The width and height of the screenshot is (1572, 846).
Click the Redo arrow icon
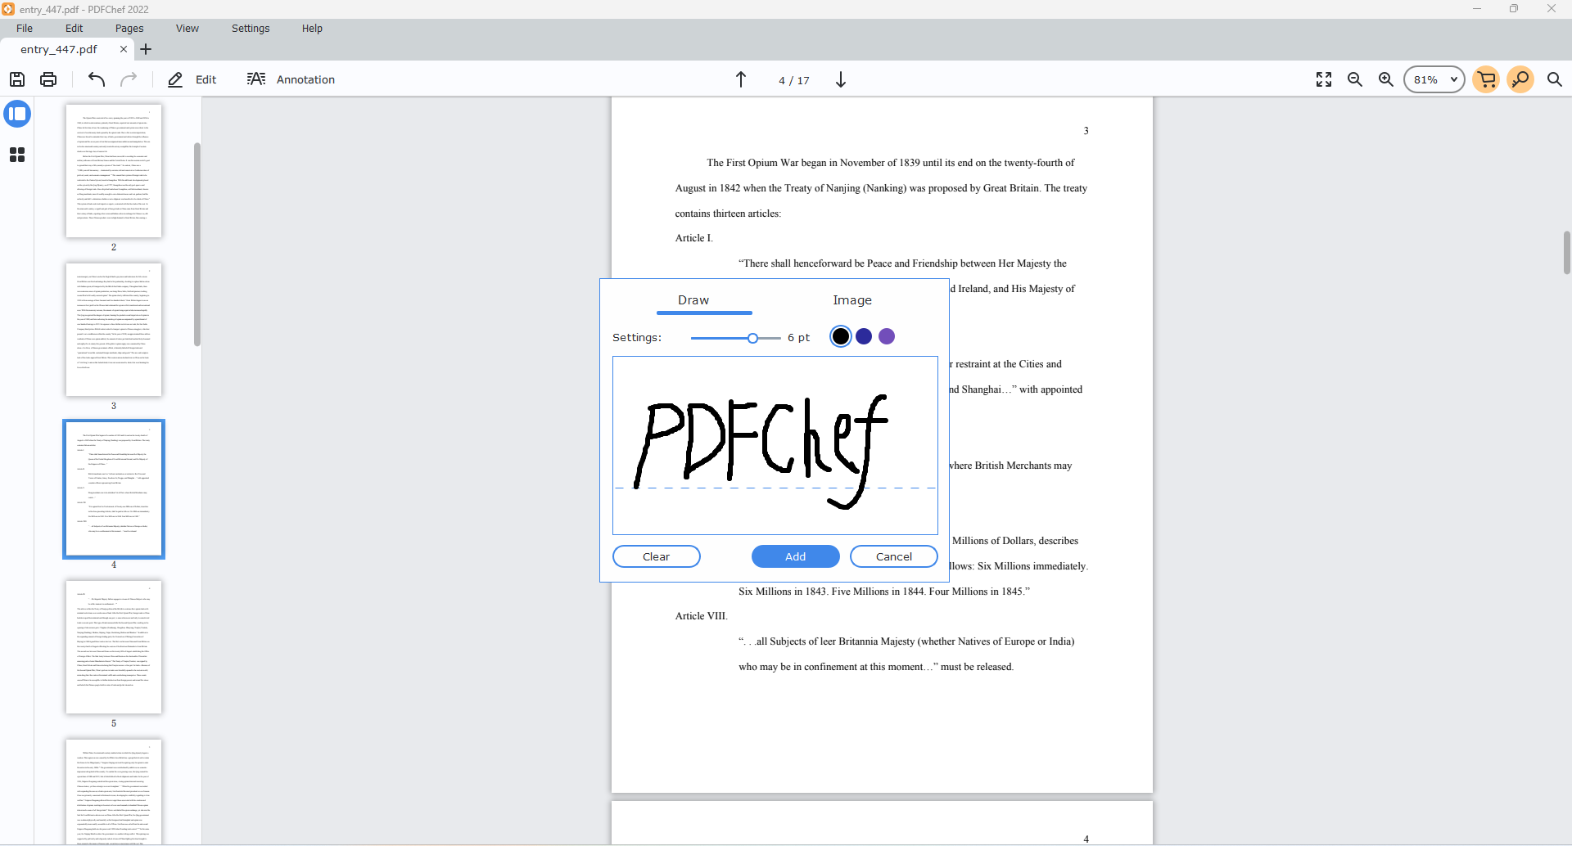(x=129, y=79)
